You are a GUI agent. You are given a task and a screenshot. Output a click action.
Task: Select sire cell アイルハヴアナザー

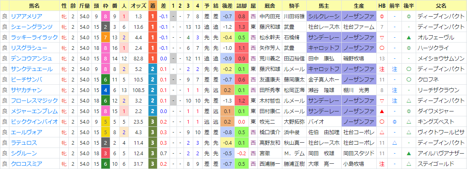click(441, 153)
